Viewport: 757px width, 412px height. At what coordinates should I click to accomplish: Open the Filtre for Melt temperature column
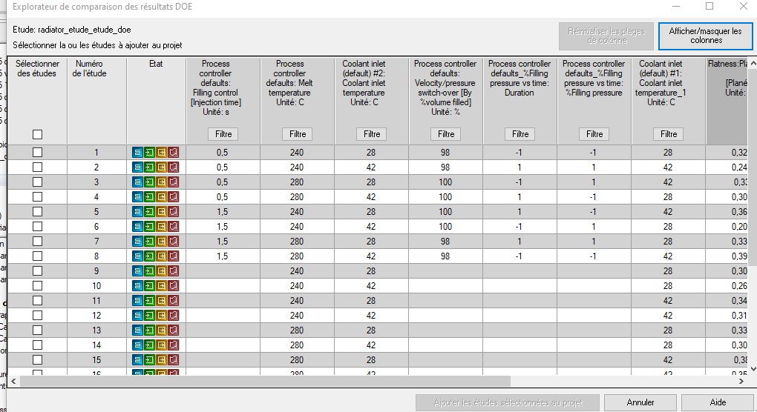click(x=297, y=134)
